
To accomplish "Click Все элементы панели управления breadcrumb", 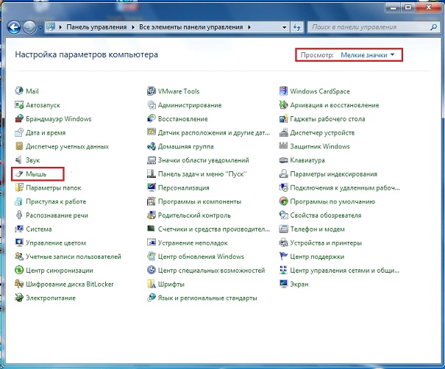I will 191,27.
